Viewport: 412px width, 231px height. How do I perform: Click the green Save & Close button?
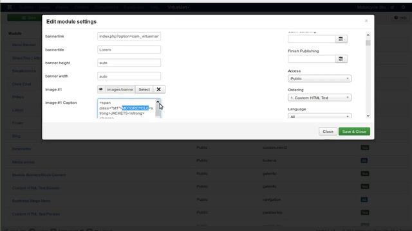pyautogui.click(x=354, y=132)
